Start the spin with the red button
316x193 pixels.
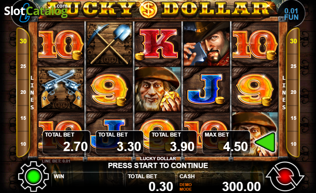click(x=285, y=176)
